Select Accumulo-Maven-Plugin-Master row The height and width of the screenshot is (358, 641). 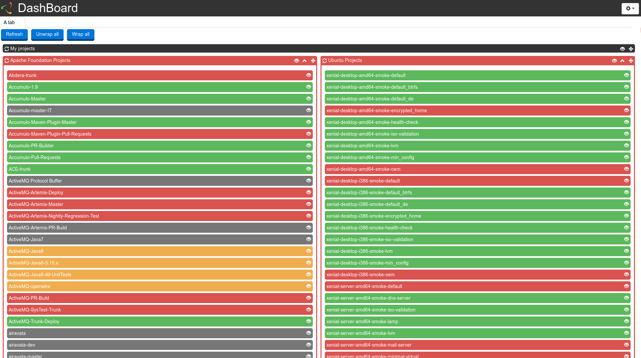[160, 122]
